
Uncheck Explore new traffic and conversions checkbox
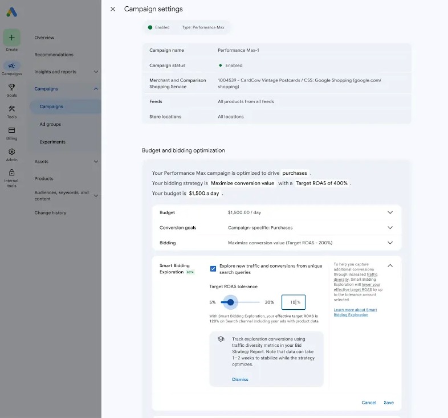[x=213, y=269]
